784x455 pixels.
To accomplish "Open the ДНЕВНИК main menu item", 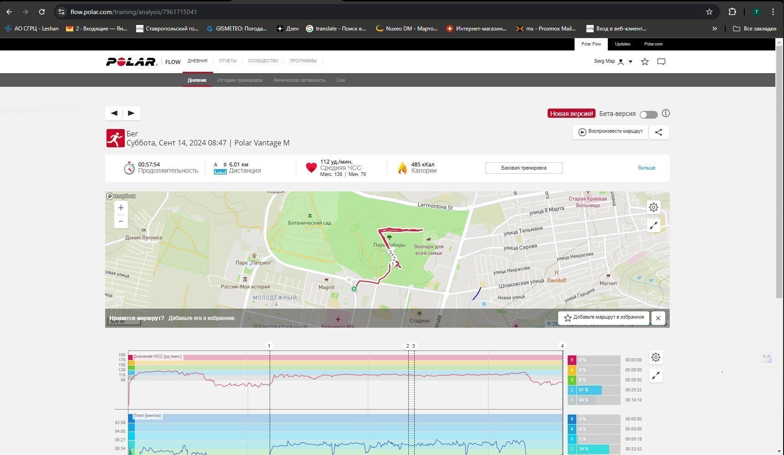I will coord(198,61).
